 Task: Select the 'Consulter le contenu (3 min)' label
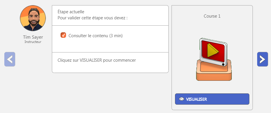(96, 36)
